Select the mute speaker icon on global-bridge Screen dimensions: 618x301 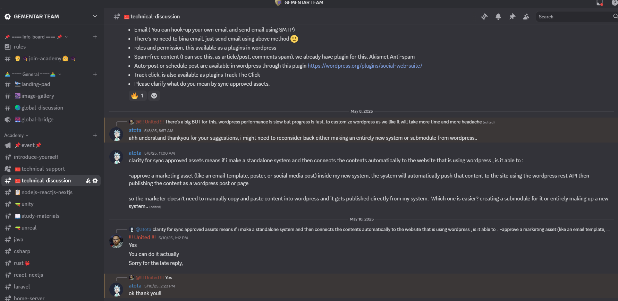pos(8,119)
